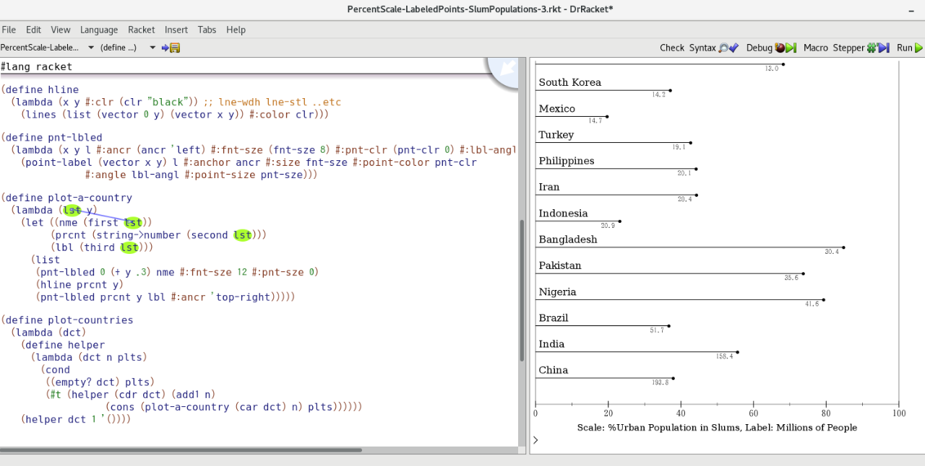Open the Insert menu
Image resolution: width=925 pixels, height=466 pixels.
[x=176, y=30]
